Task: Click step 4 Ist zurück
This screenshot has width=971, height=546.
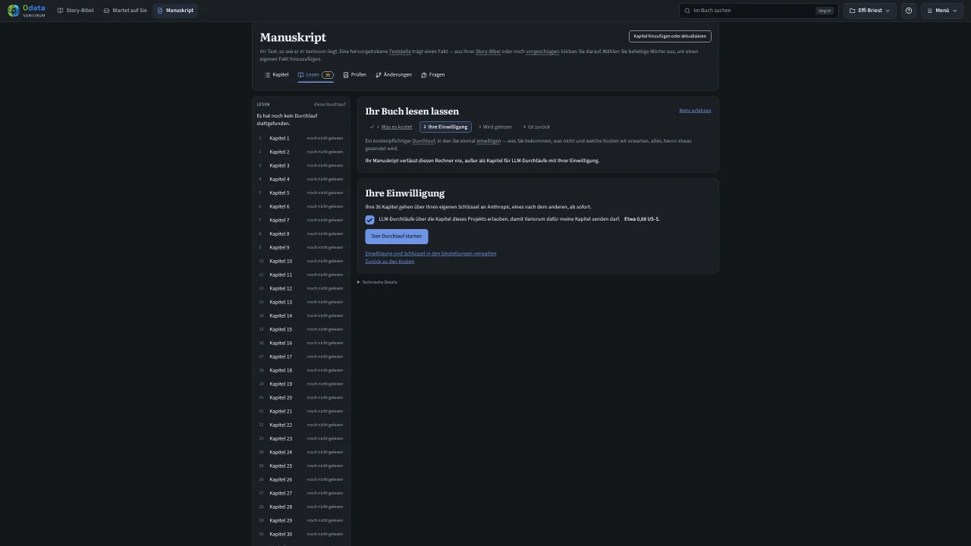Action: point(536,127)
